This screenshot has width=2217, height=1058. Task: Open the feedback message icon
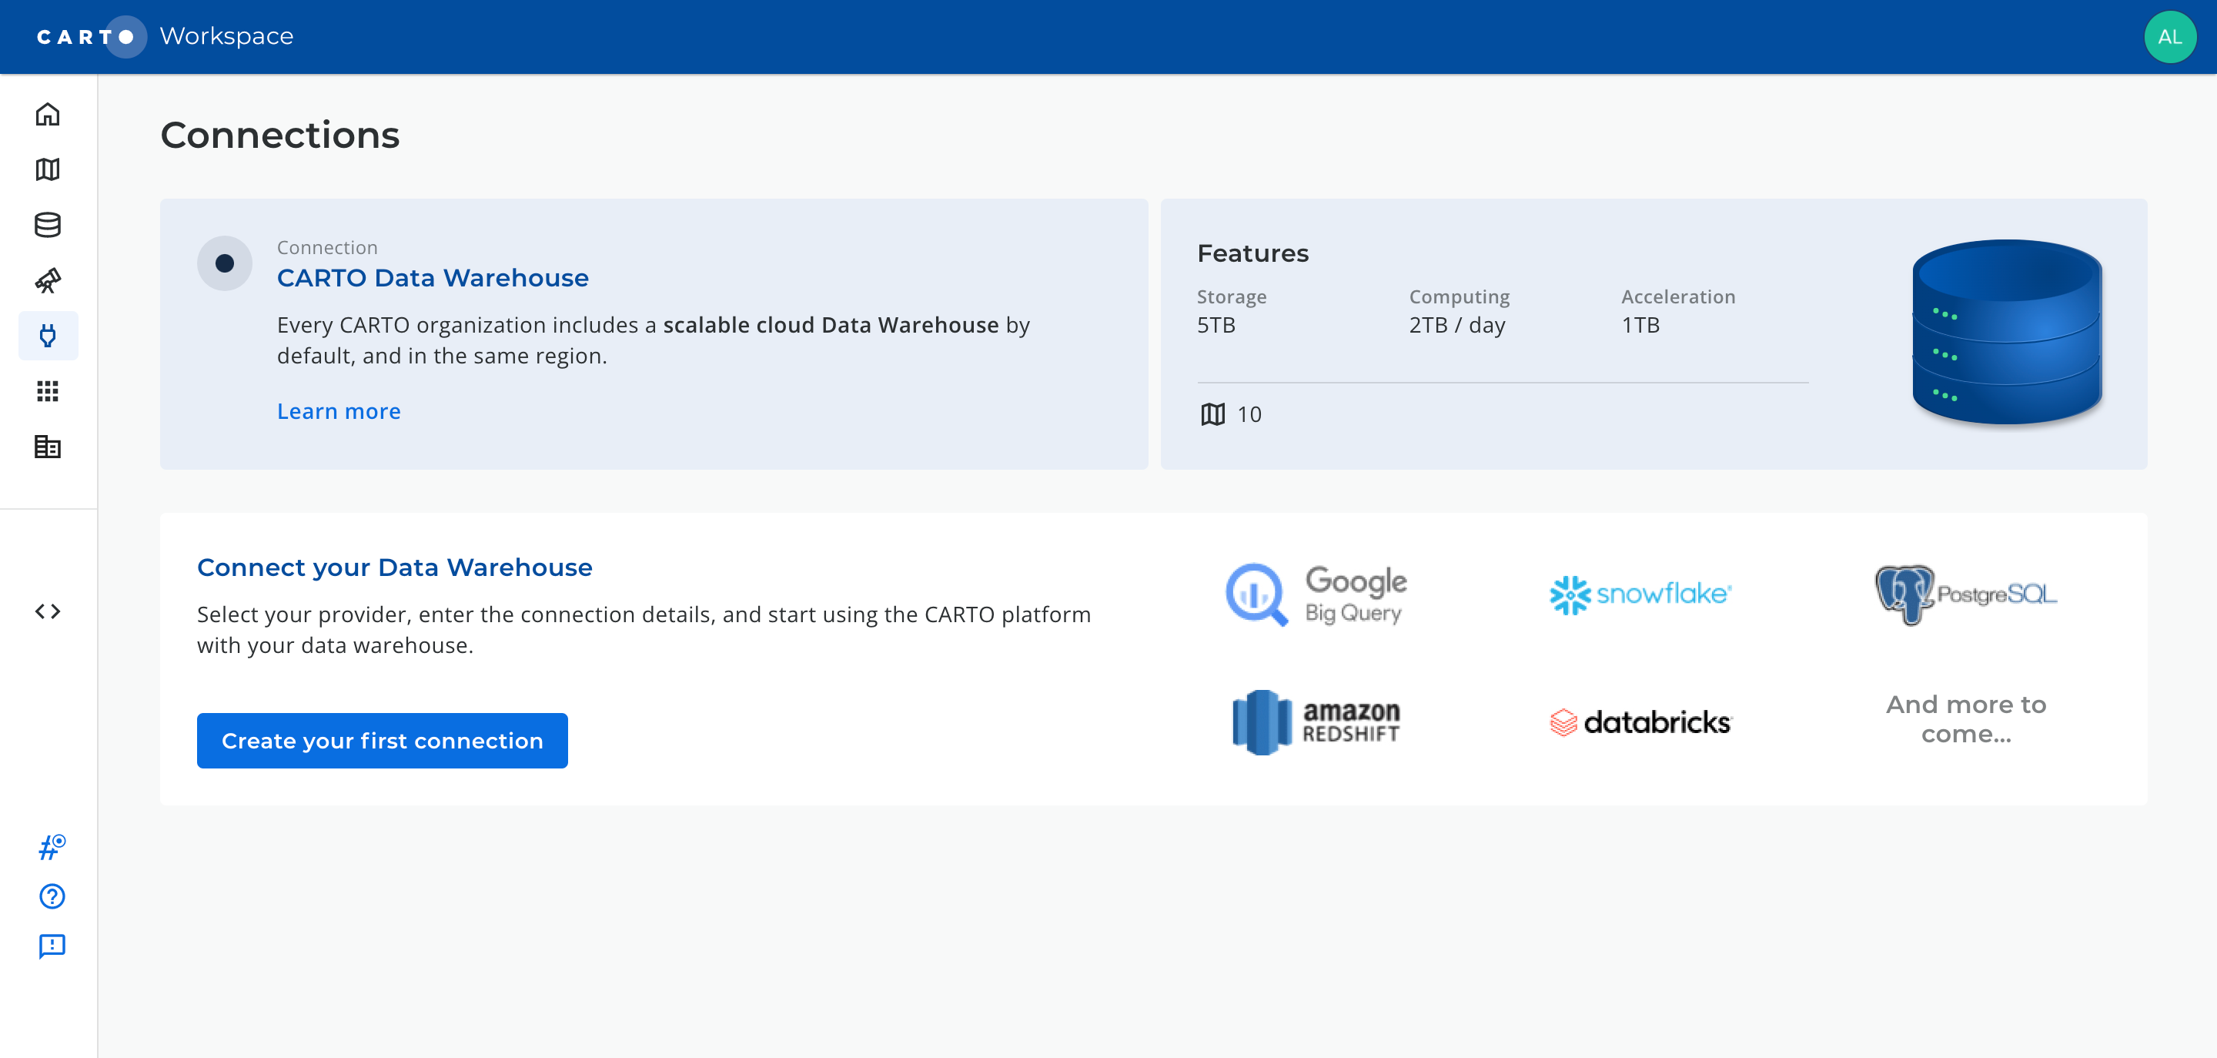pos(52,946)
